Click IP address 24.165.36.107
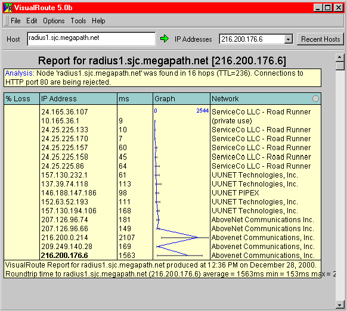The image size is (347, 311). [x=64, y=111]
